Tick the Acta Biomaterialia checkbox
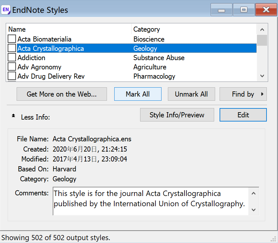 click(12, 39)
